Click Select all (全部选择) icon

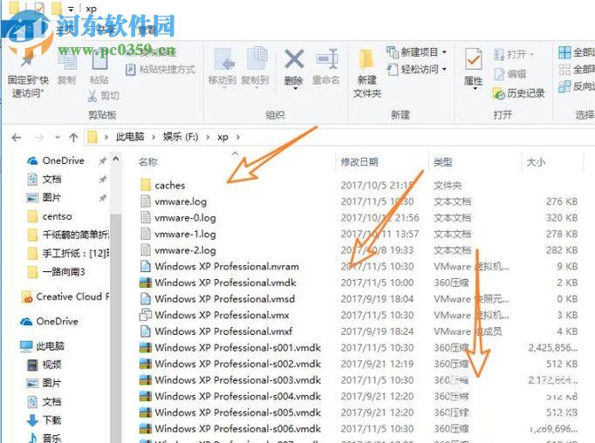(564, 52)
